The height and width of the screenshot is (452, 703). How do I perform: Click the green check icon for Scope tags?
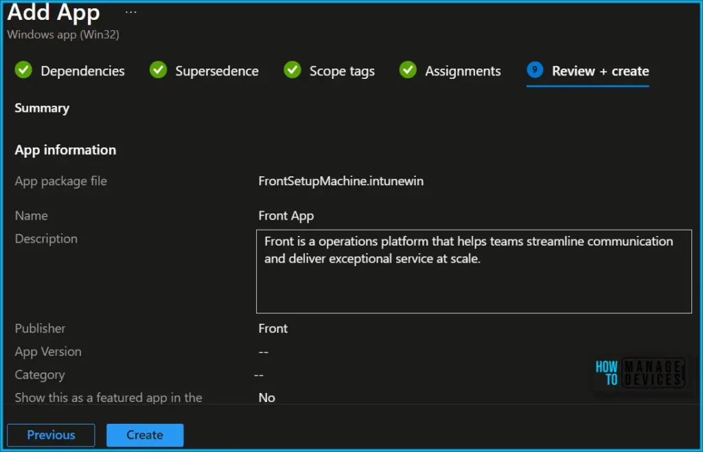coord(292,70)
